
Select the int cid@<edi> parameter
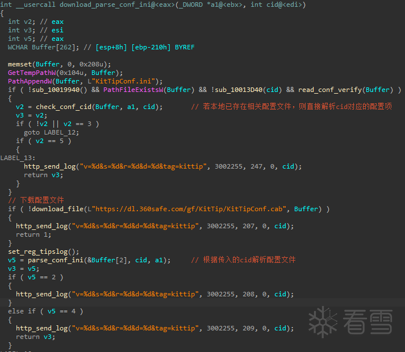(x=276, y=5)
